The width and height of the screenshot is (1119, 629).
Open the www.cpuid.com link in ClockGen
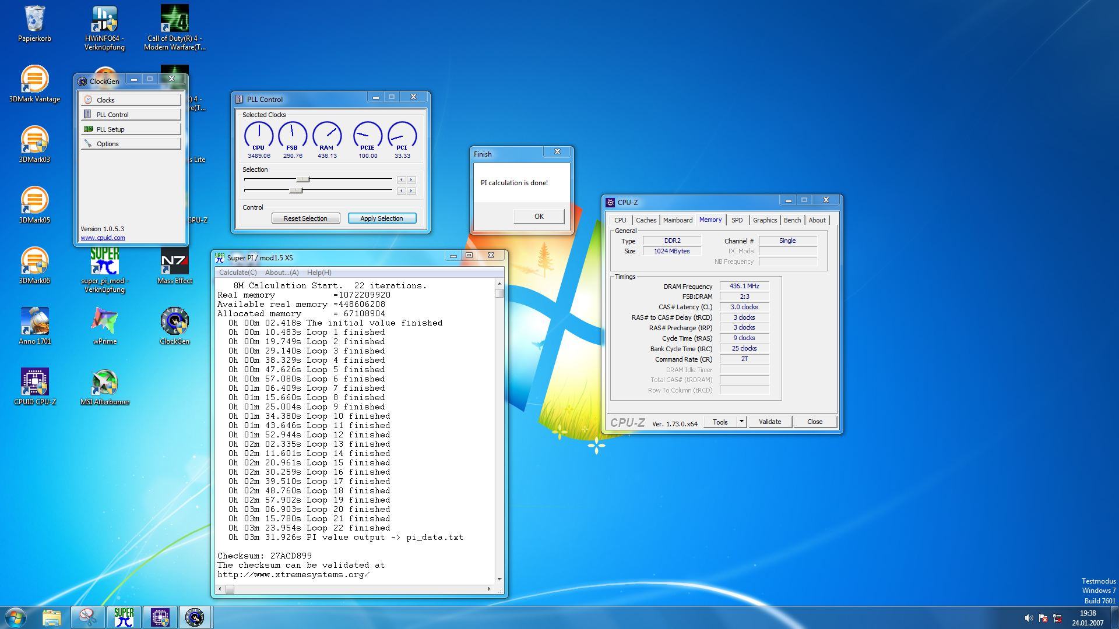(103, 238)
